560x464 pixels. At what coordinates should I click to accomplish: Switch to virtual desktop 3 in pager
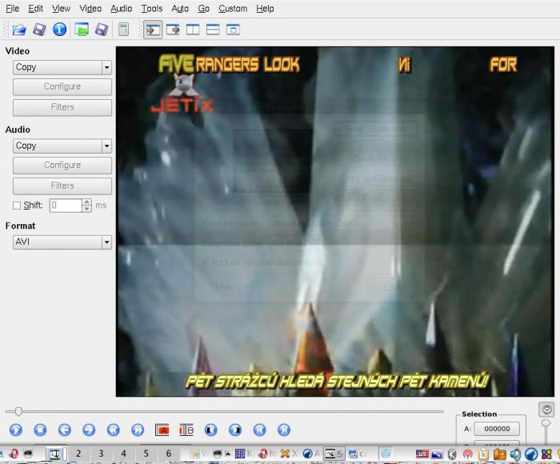click(x=101, y=454)
